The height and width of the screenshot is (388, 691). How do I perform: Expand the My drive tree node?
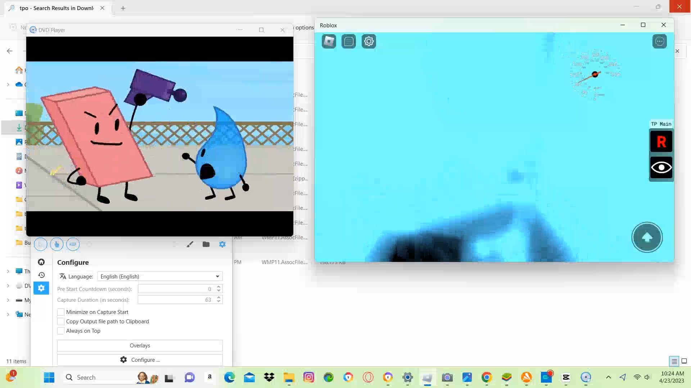pyautogui.click(x=8, y=300)
